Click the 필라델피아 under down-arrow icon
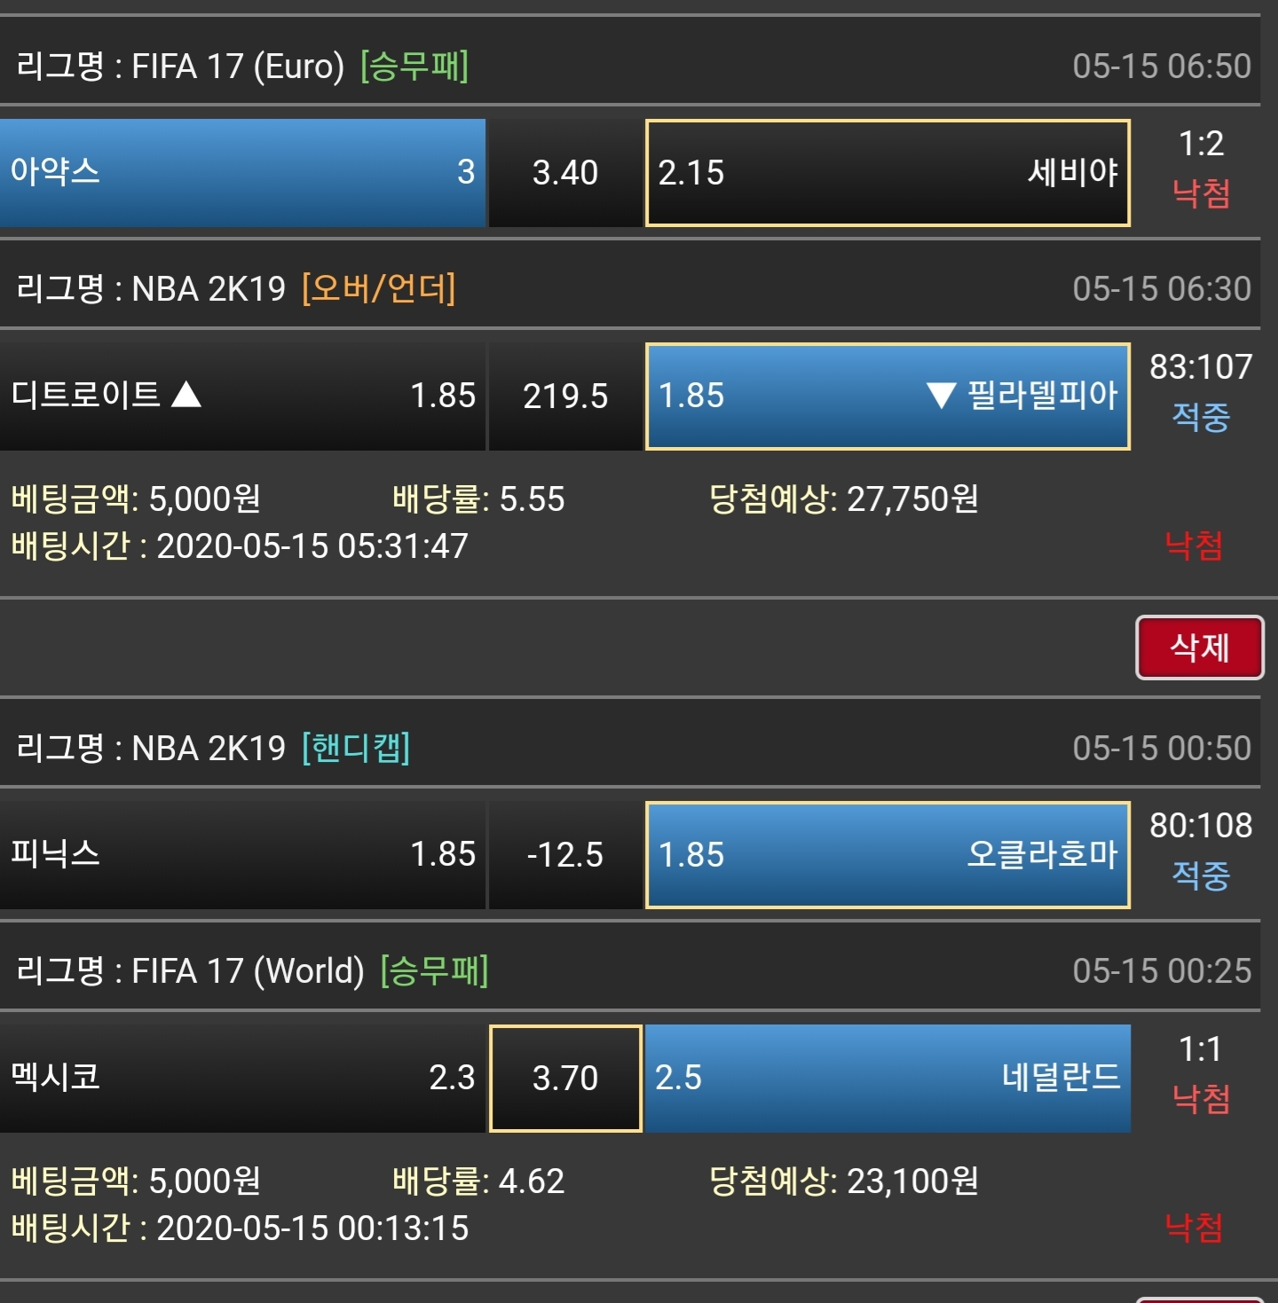The height and width of the screenshot is (1303, 1278). (941, 395)
